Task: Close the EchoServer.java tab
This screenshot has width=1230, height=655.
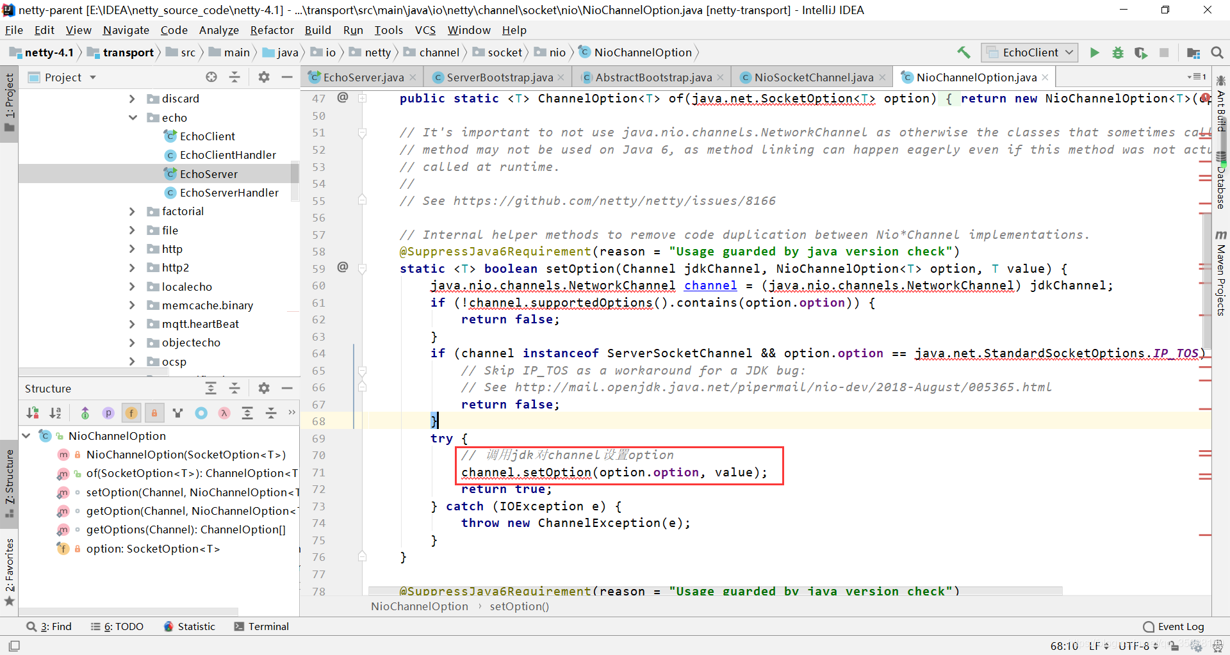Action: tap(413, 77)
